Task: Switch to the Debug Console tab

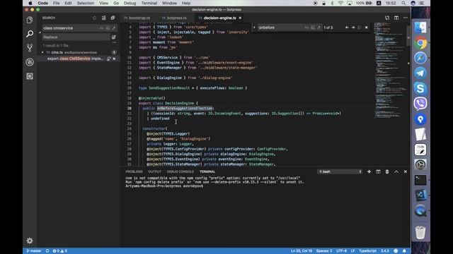Action: [180, 171]
